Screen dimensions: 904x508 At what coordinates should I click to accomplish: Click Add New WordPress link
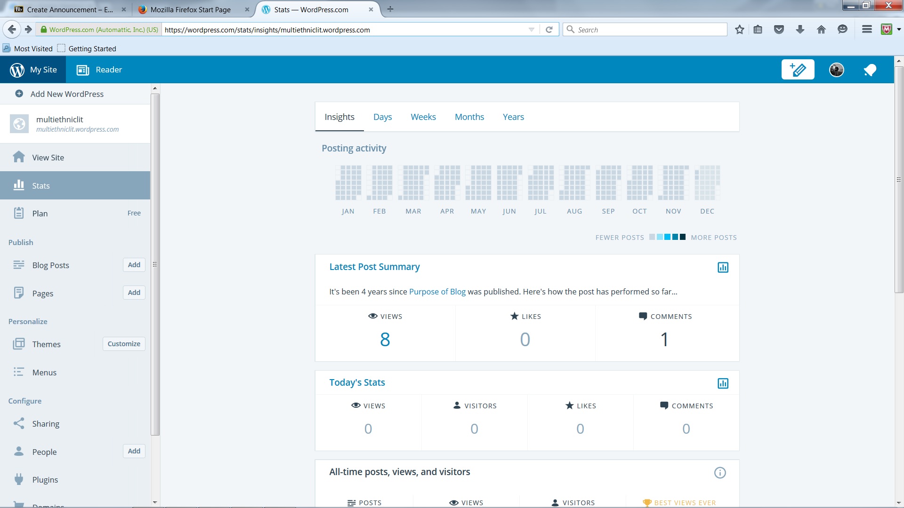coord(67,94)
